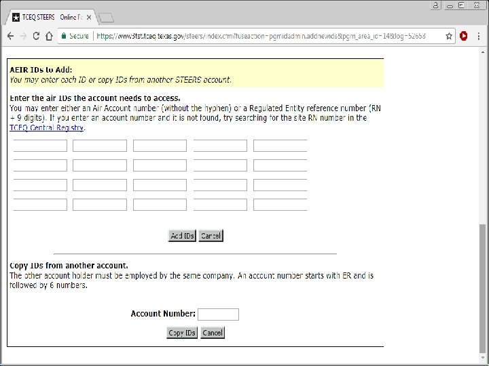Click the browser forward arrow
Viewport: 489px width, 366px height.
[23, 36]
